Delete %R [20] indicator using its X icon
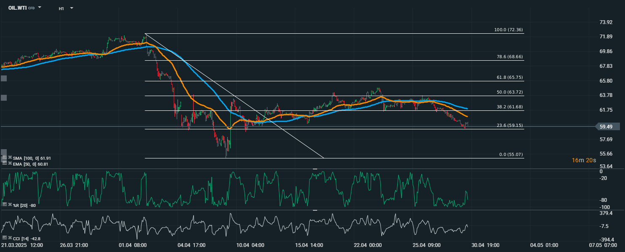 point(10,204)
